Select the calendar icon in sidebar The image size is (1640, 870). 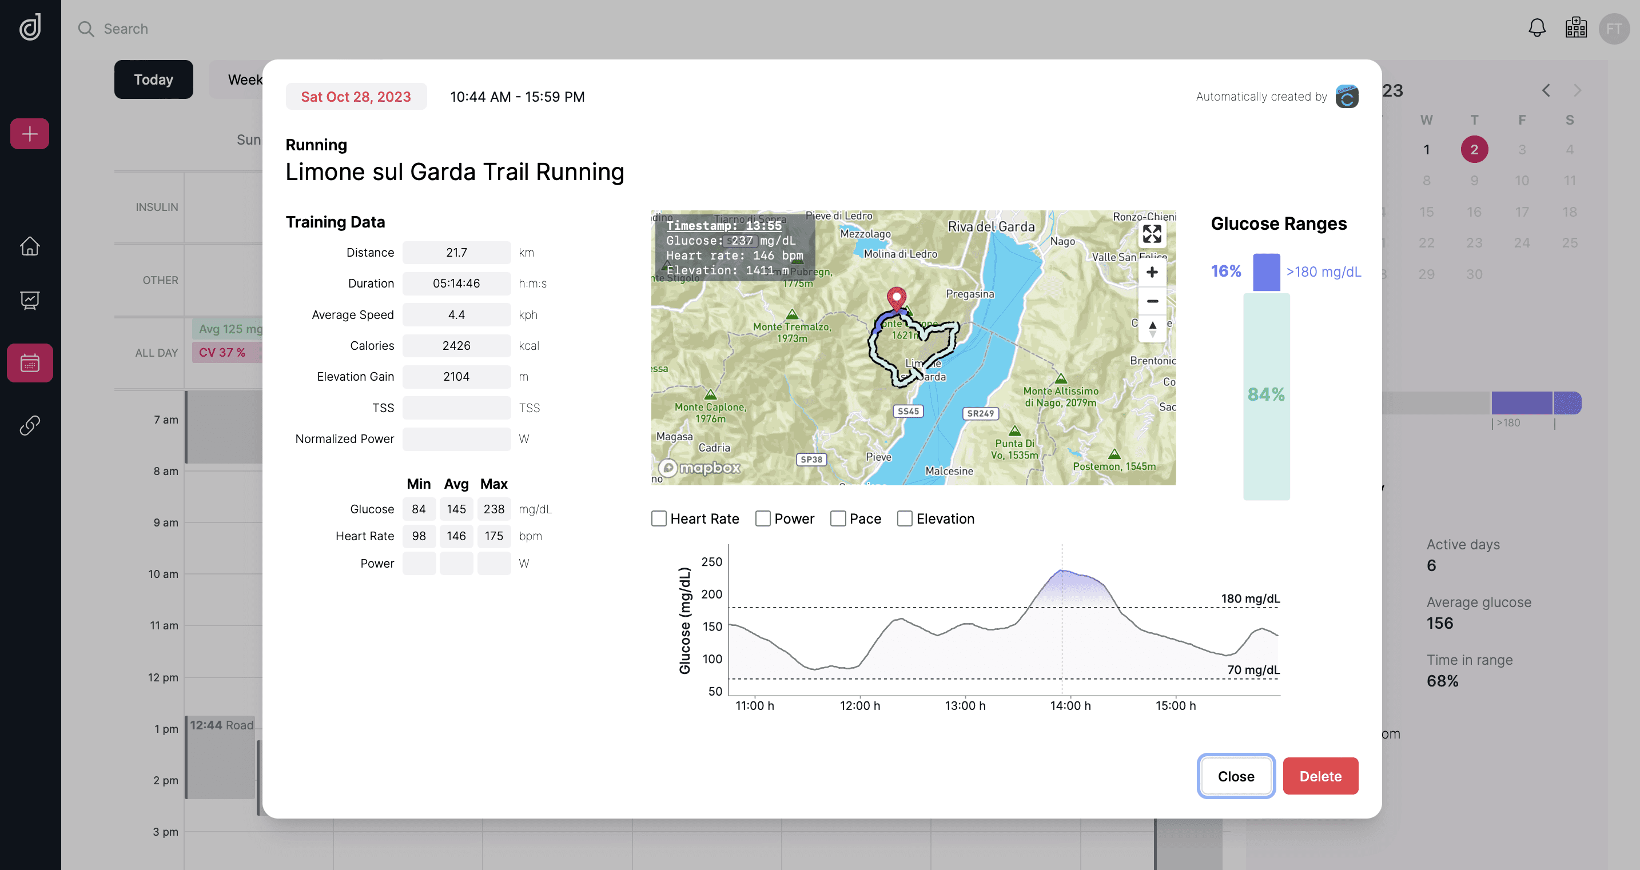[x=29, y=363]
